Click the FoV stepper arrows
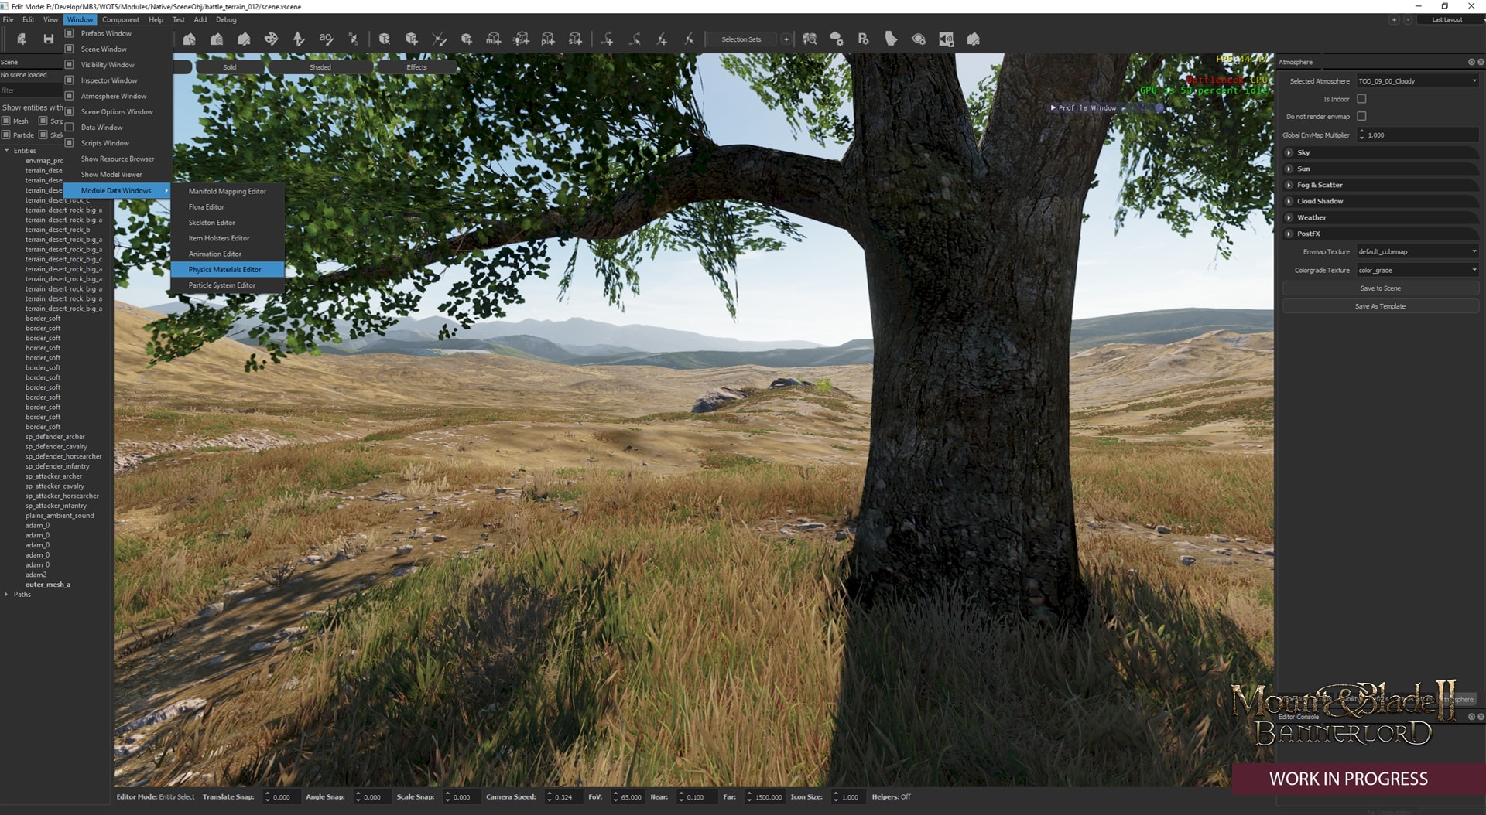Viewport: 1486px width, 815px height. (x=615, y=797)
